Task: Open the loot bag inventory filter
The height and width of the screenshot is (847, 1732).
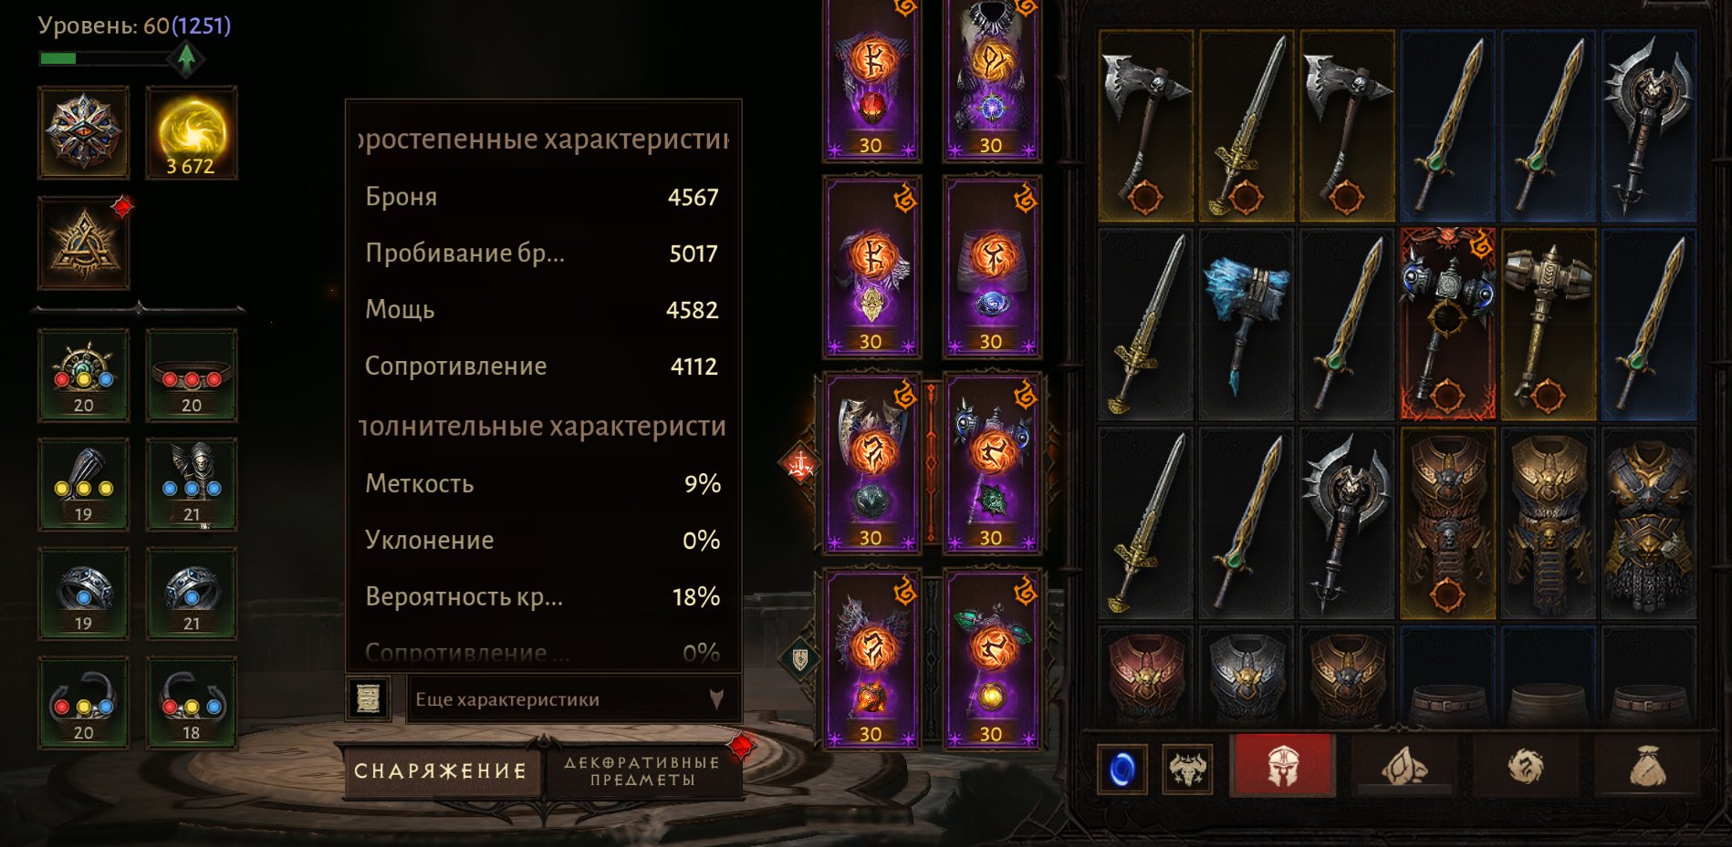Action: (1648, 767)
